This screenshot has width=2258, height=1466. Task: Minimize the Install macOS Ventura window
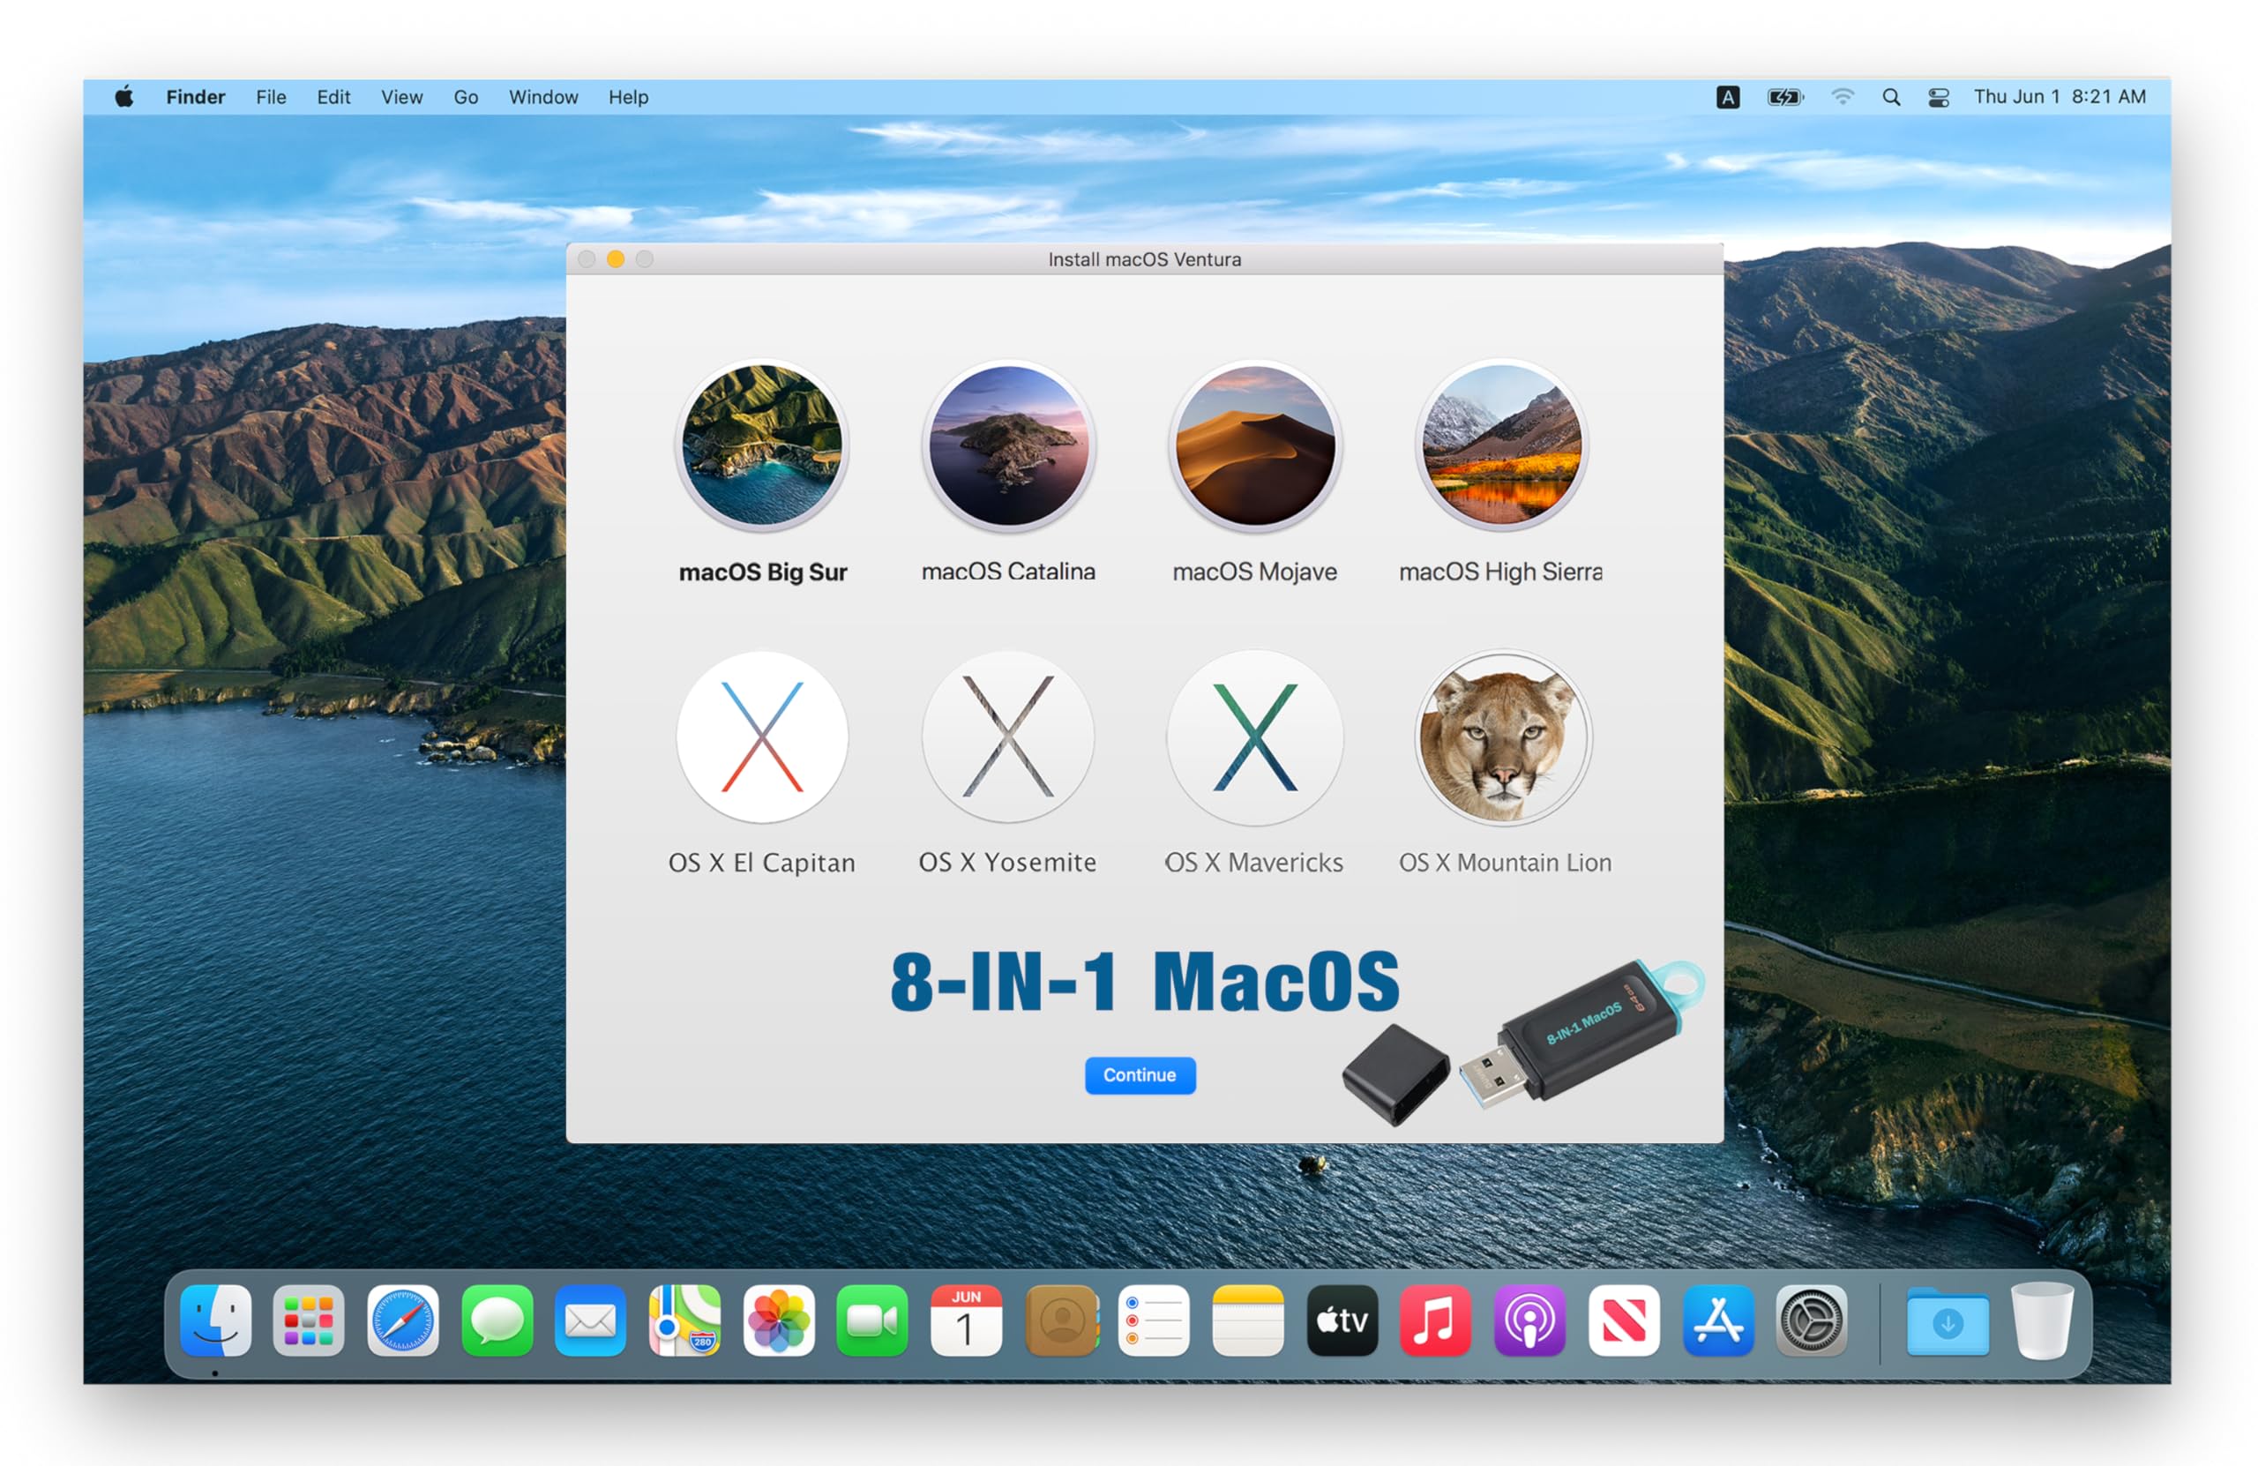tap(616, 259)
